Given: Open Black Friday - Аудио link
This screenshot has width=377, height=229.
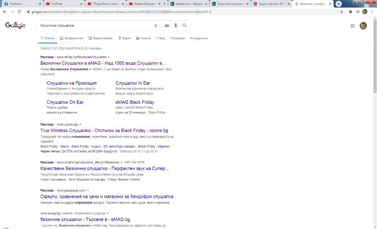Looking at the screenshot, I should (x=86, y=146).
